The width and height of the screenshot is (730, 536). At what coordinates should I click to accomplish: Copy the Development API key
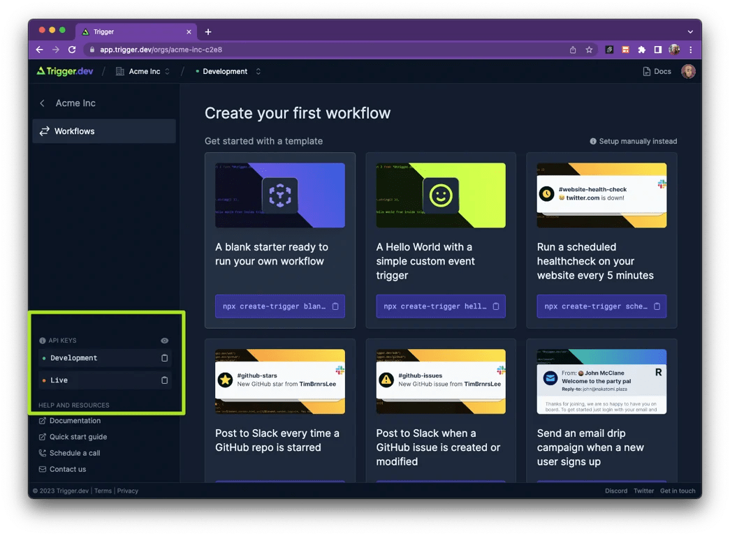click(164, 358)
